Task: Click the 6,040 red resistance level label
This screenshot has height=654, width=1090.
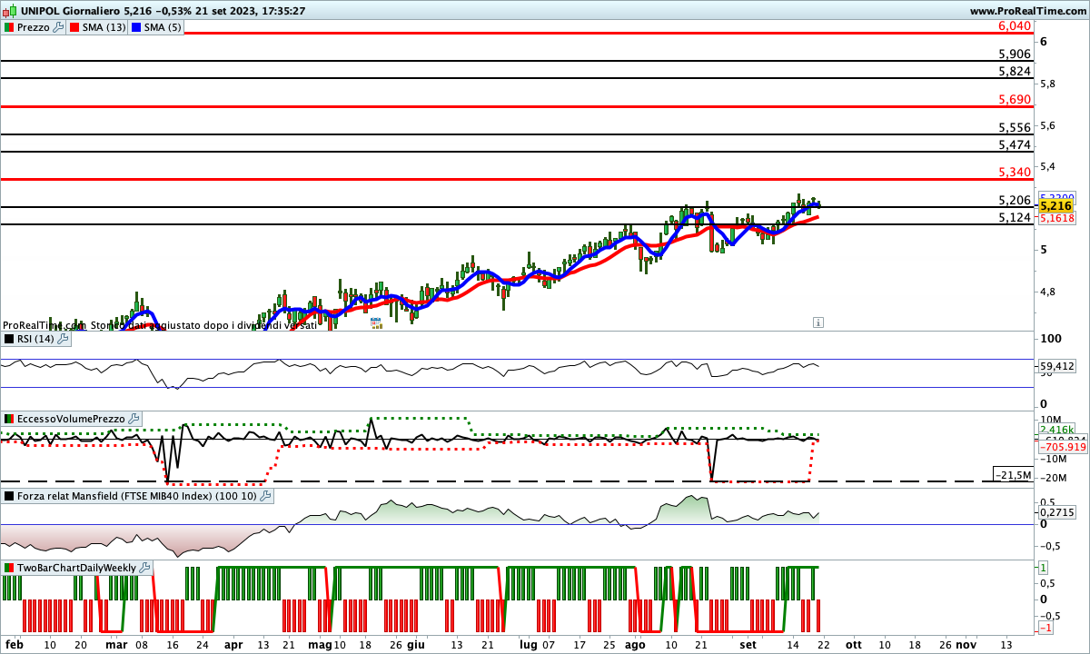Action: coord(1014,26)
